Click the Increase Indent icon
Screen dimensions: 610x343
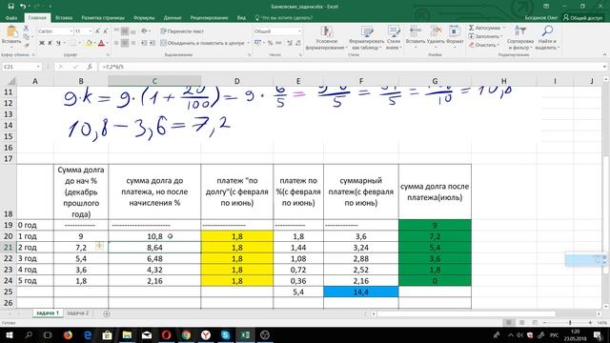click(x=152, y=43)
